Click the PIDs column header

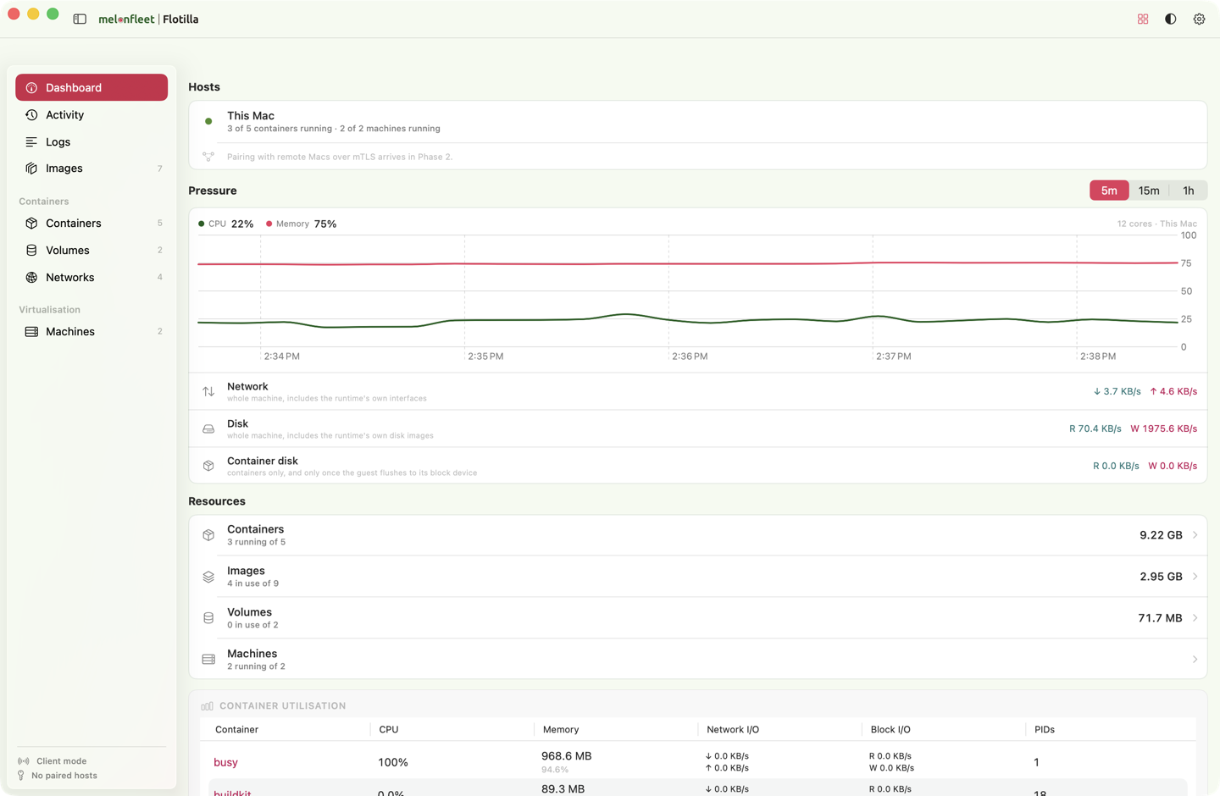point(1045,729)
